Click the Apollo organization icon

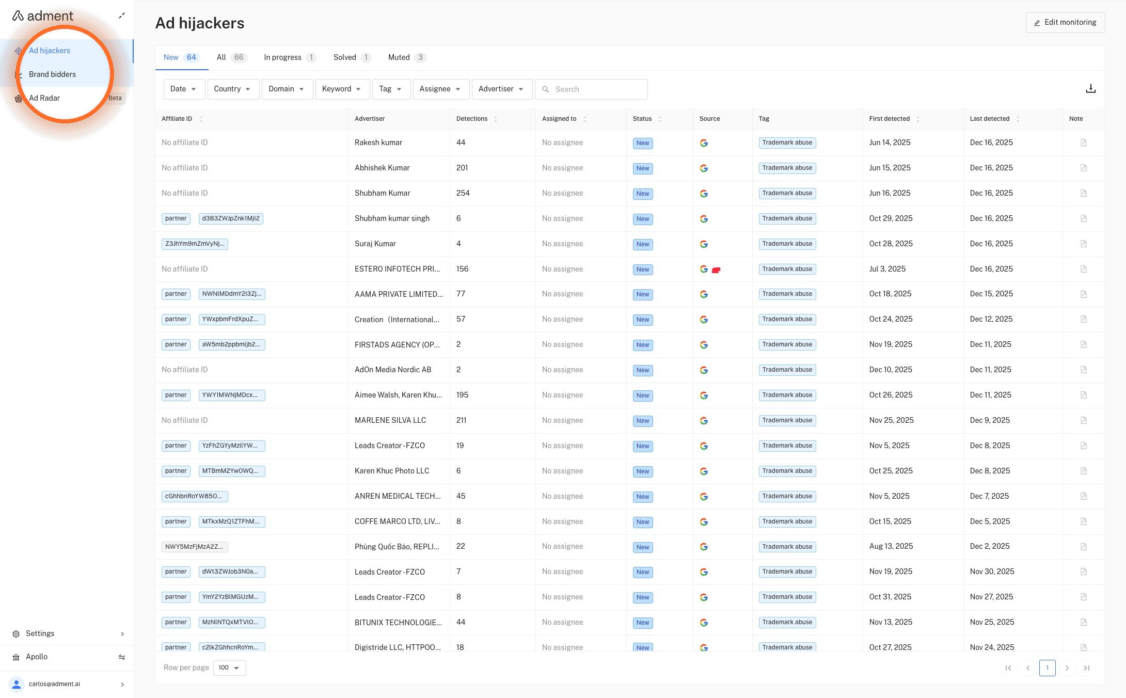tap(16, 657)
